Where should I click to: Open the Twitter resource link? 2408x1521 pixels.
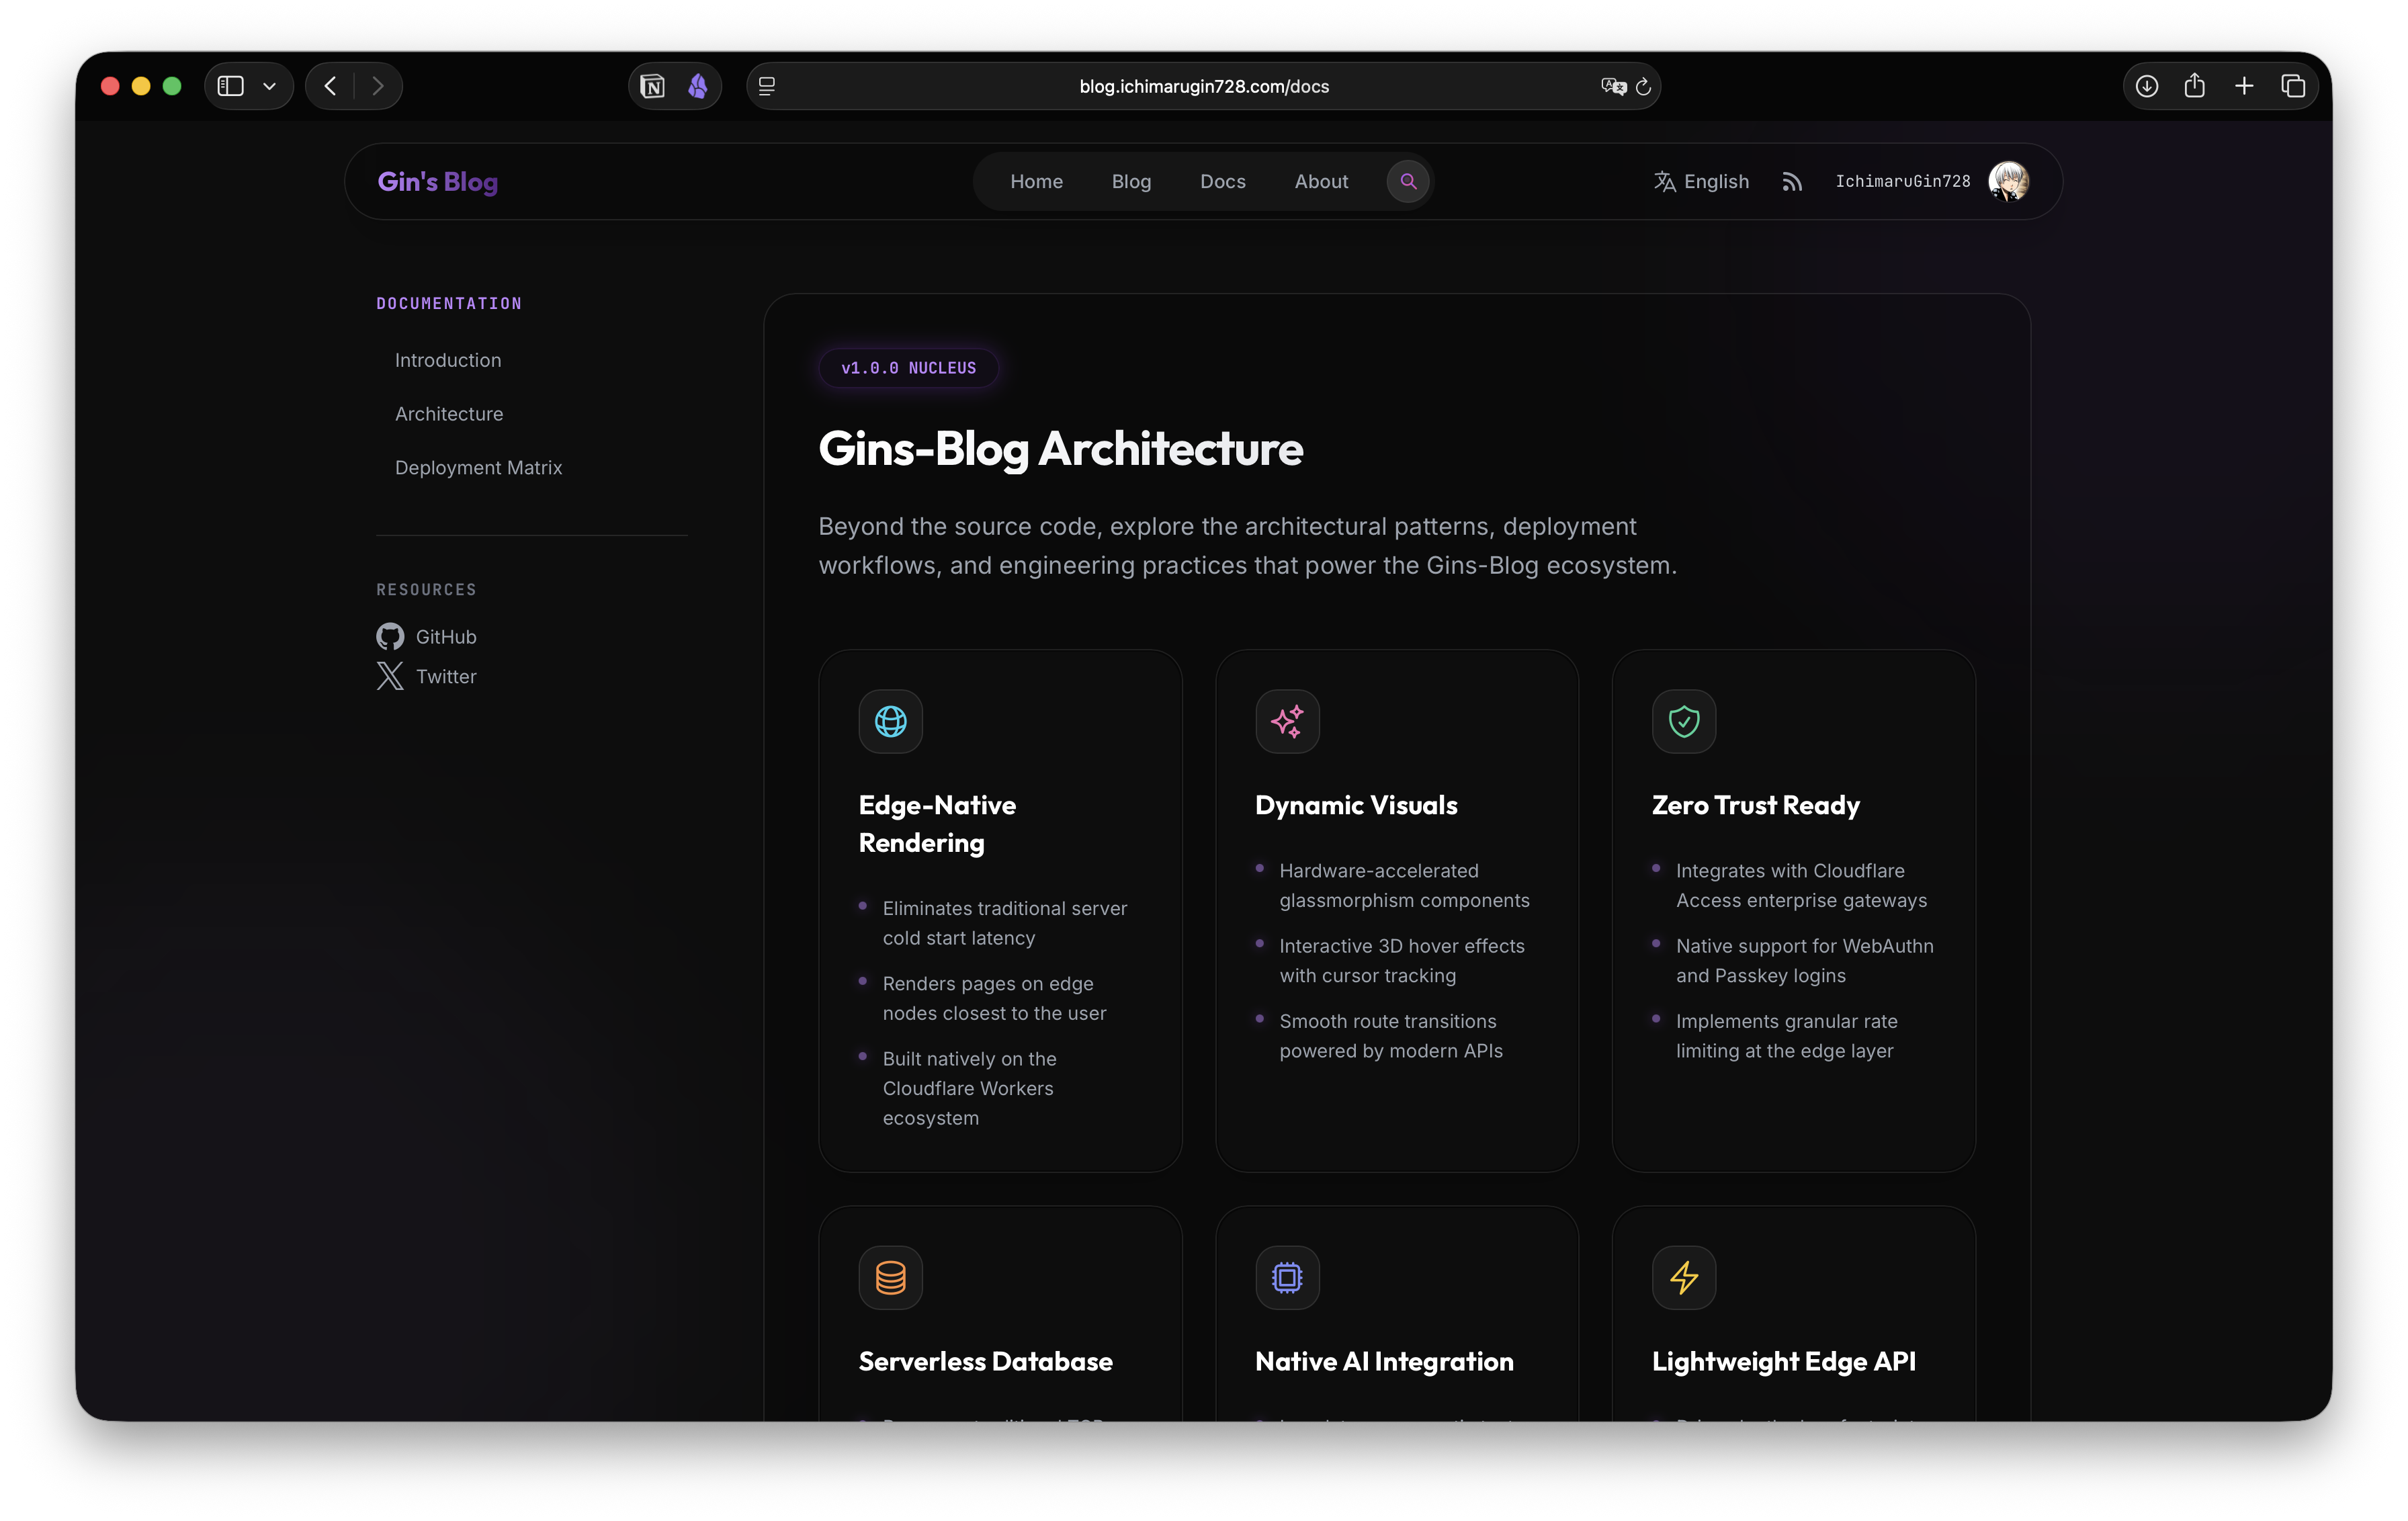click(427, 677)
